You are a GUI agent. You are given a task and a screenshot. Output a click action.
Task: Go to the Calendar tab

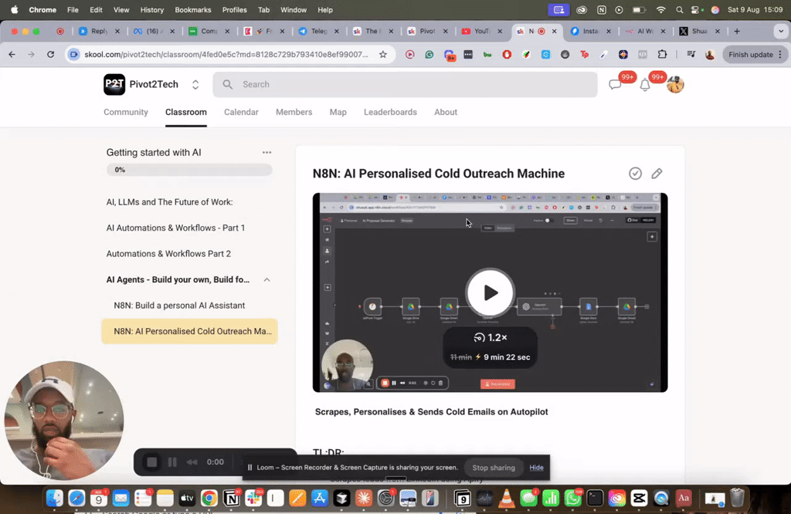click(241, 112)
